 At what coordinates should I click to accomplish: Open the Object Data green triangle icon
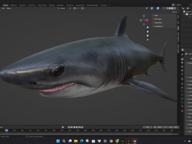coord(182,102)
